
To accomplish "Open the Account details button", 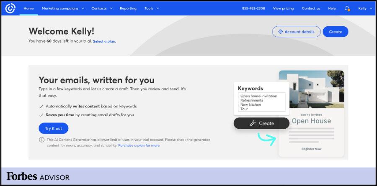I will [297, 32].
